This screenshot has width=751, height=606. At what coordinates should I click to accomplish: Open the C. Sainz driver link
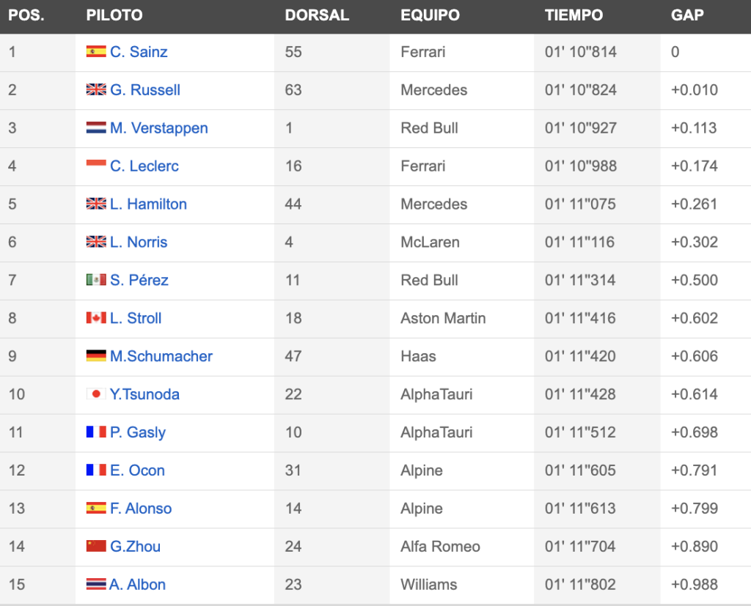pyautogui.click(x=139, y=52)
